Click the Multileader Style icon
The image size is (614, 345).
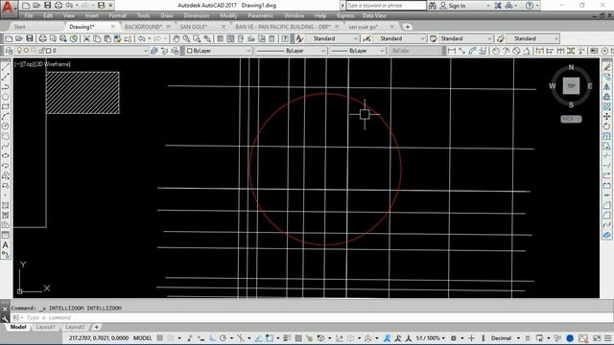tap(501, 38)
